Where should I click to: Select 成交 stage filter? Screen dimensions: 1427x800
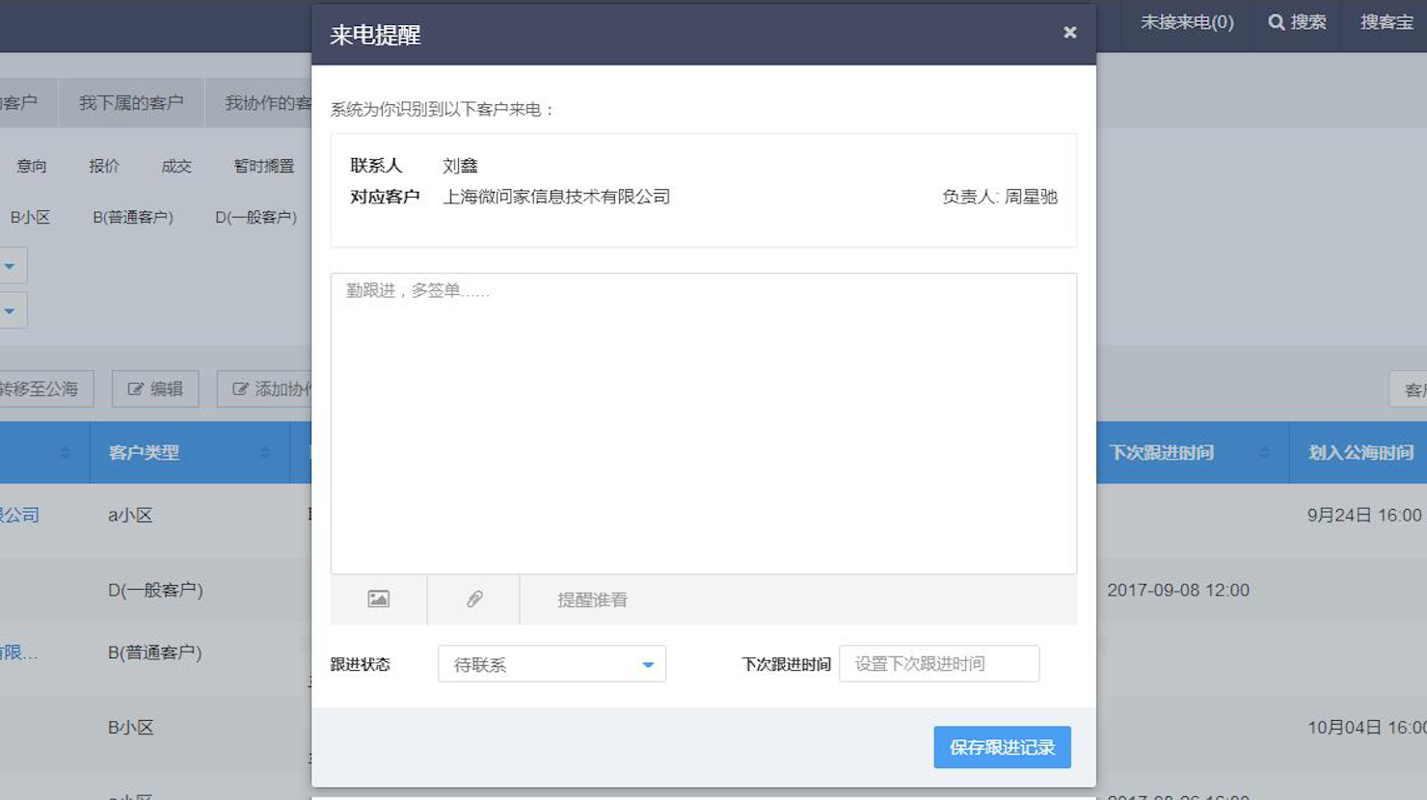click(x=175, y=166)
